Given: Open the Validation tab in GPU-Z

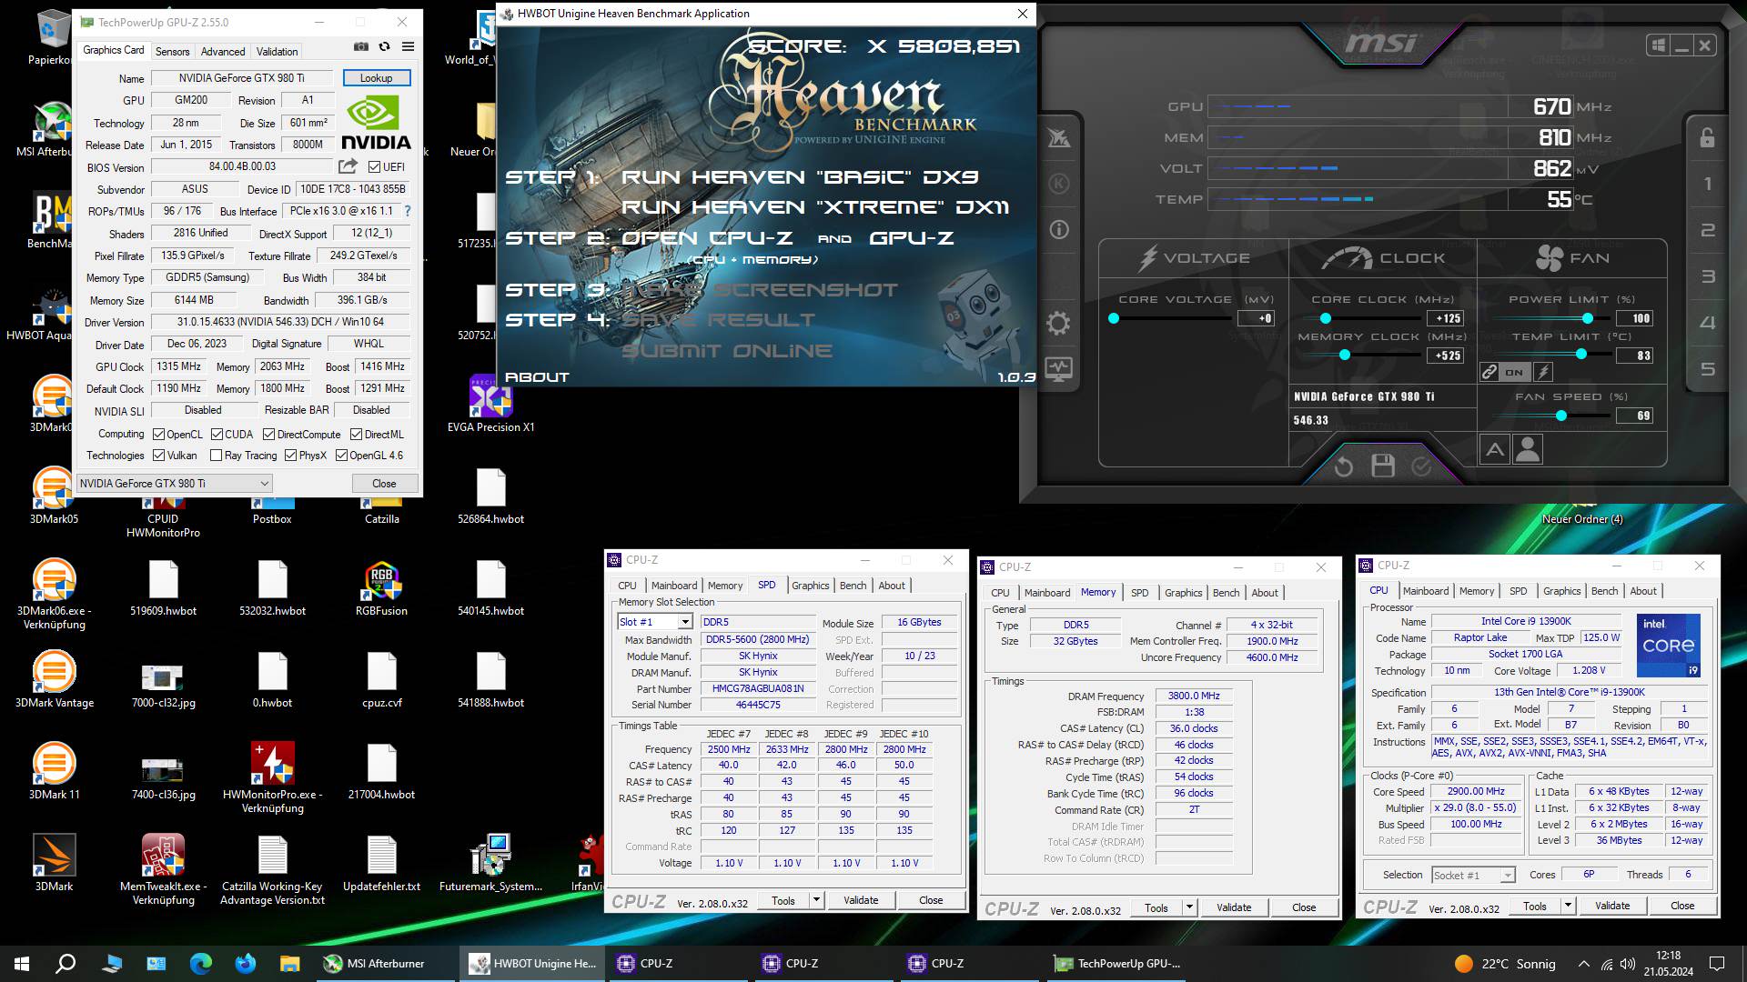Looking at the screenshot, I should (x=277, y=52).
